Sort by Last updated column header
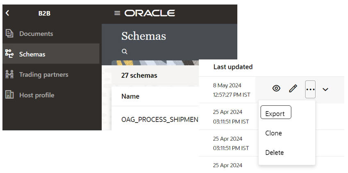Image resolution: width=348 pixels, height=173 pixels. click(233, 67)
